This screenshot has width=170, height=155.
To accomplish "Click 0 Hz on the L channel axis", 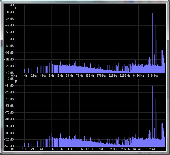I will (x=14, y=76).
